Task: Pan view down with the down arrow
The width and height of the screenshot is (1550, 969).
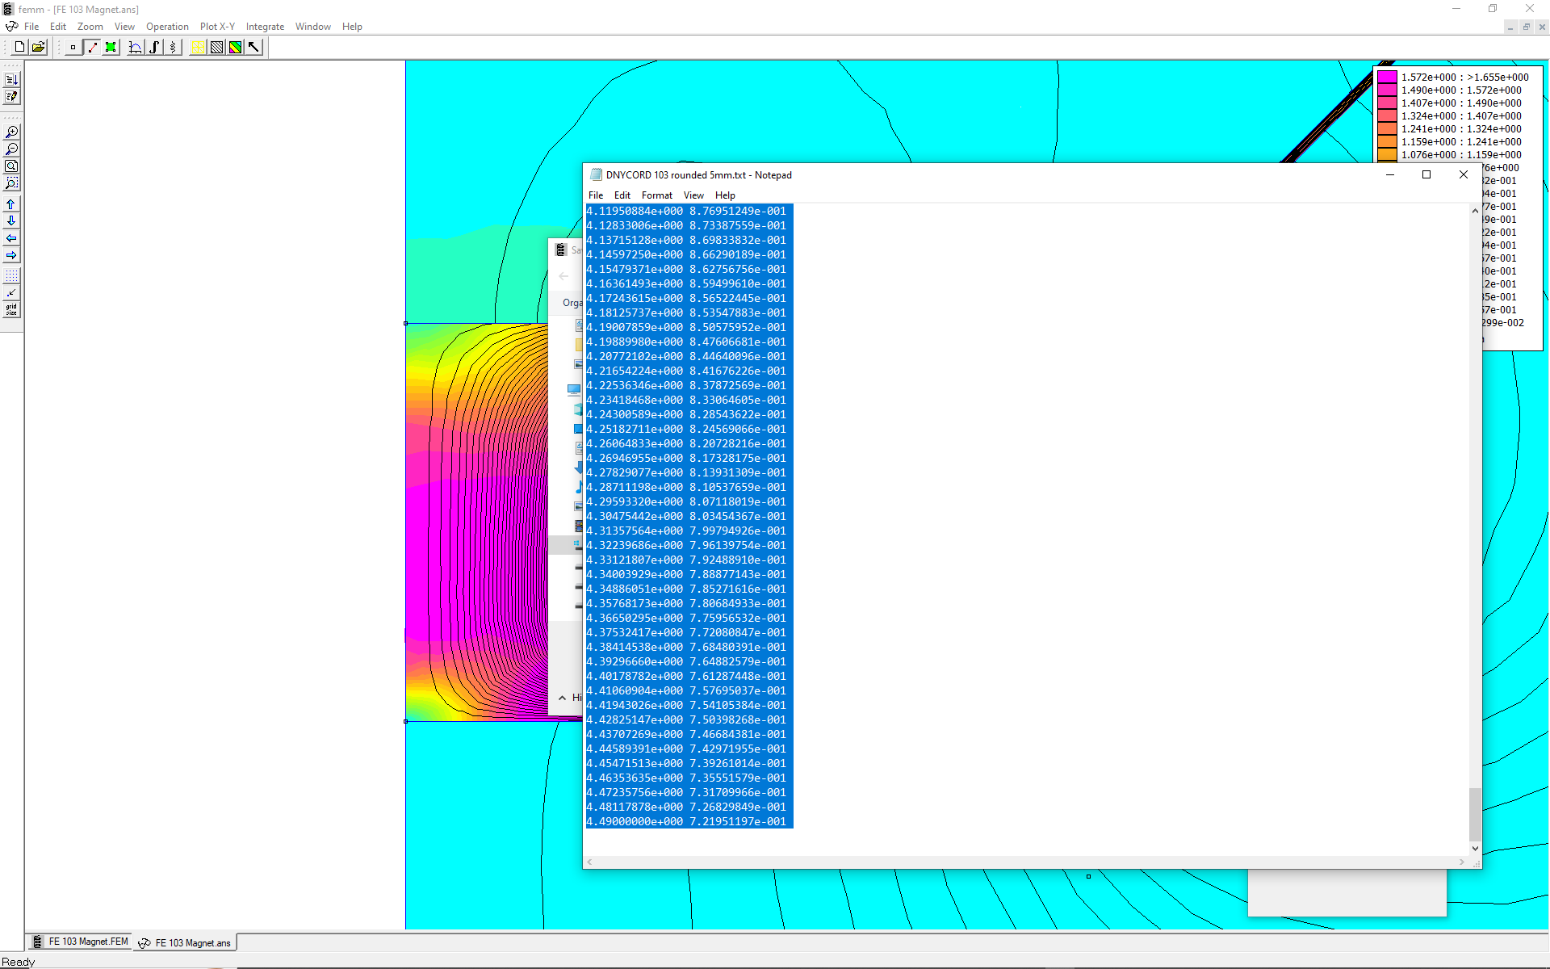Action: (11, 221)
